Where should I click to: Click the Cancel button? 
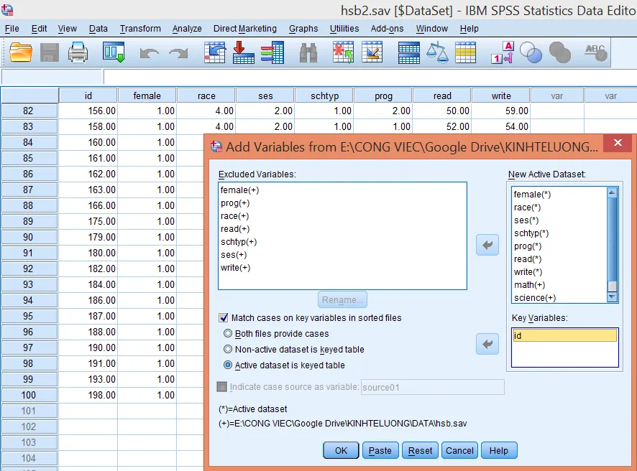459,450
